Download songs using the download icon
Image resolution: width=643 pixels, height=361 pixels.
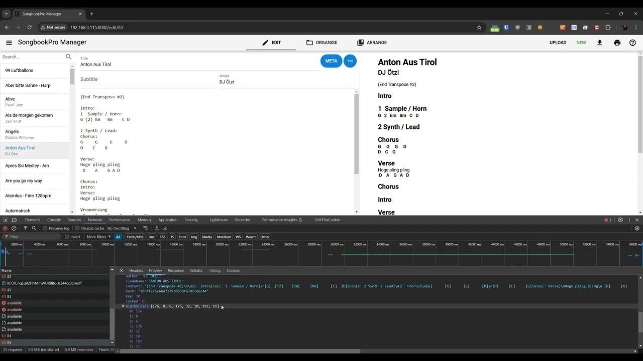point(599,43)
